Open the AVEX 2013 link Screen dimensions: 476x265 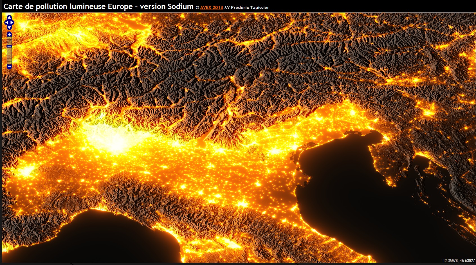(212, 8)
